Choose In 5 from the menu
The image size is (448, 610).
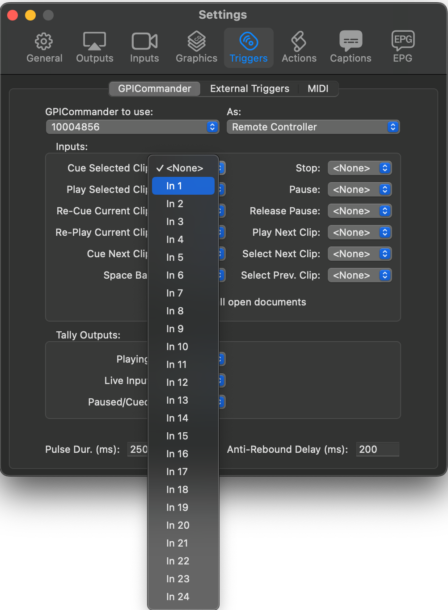(x=183, y=257)
